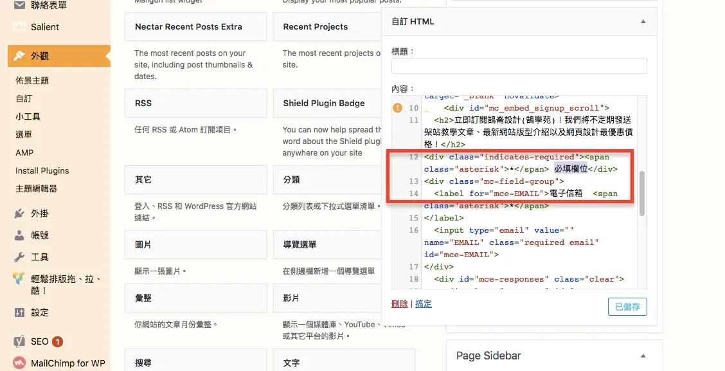The width and height of the screenshot is (725, 371).
Task: Select the RSS widget
Action: click(x=196, y=103)
